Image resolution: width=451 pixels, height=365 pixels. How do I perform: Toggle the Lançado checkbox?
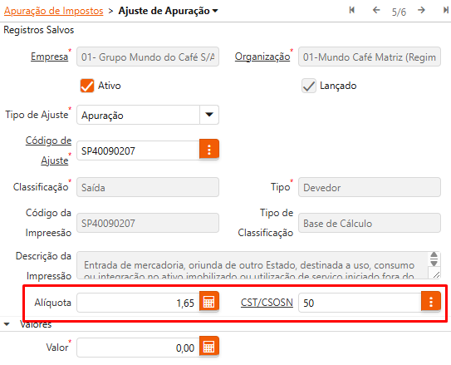click(x=309, y=86)
